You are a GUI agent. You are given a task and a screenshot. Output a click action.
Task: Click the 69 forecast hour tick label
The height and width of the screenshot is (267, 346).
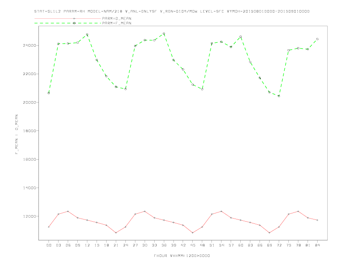click(x=270, y=245)
